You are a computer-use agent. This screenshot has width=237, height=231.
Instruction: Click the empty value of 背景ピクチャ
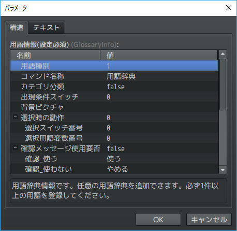tap(159, 107)
